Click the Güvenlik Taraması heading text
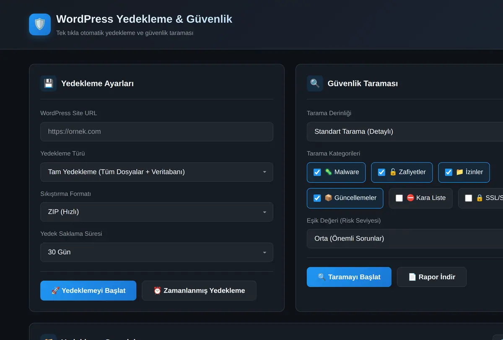 tap(363, 83)
